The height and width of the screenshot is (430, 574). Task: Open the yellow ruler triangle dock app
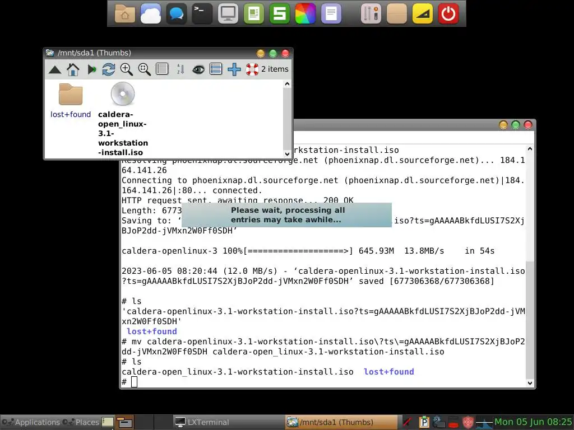423,13
